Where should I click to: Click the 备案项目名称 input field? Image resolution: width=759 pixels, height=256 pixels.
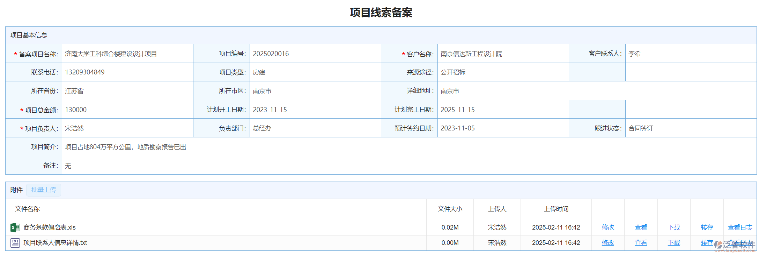coord(127,54)
